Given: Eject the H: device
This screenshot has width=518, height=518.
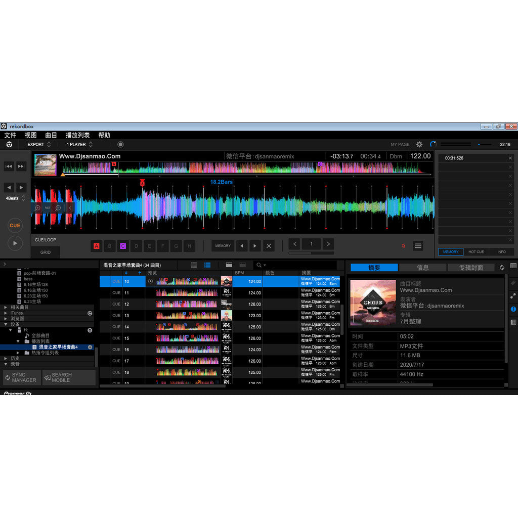Looking at the screenshot, I should pos(90,330).
